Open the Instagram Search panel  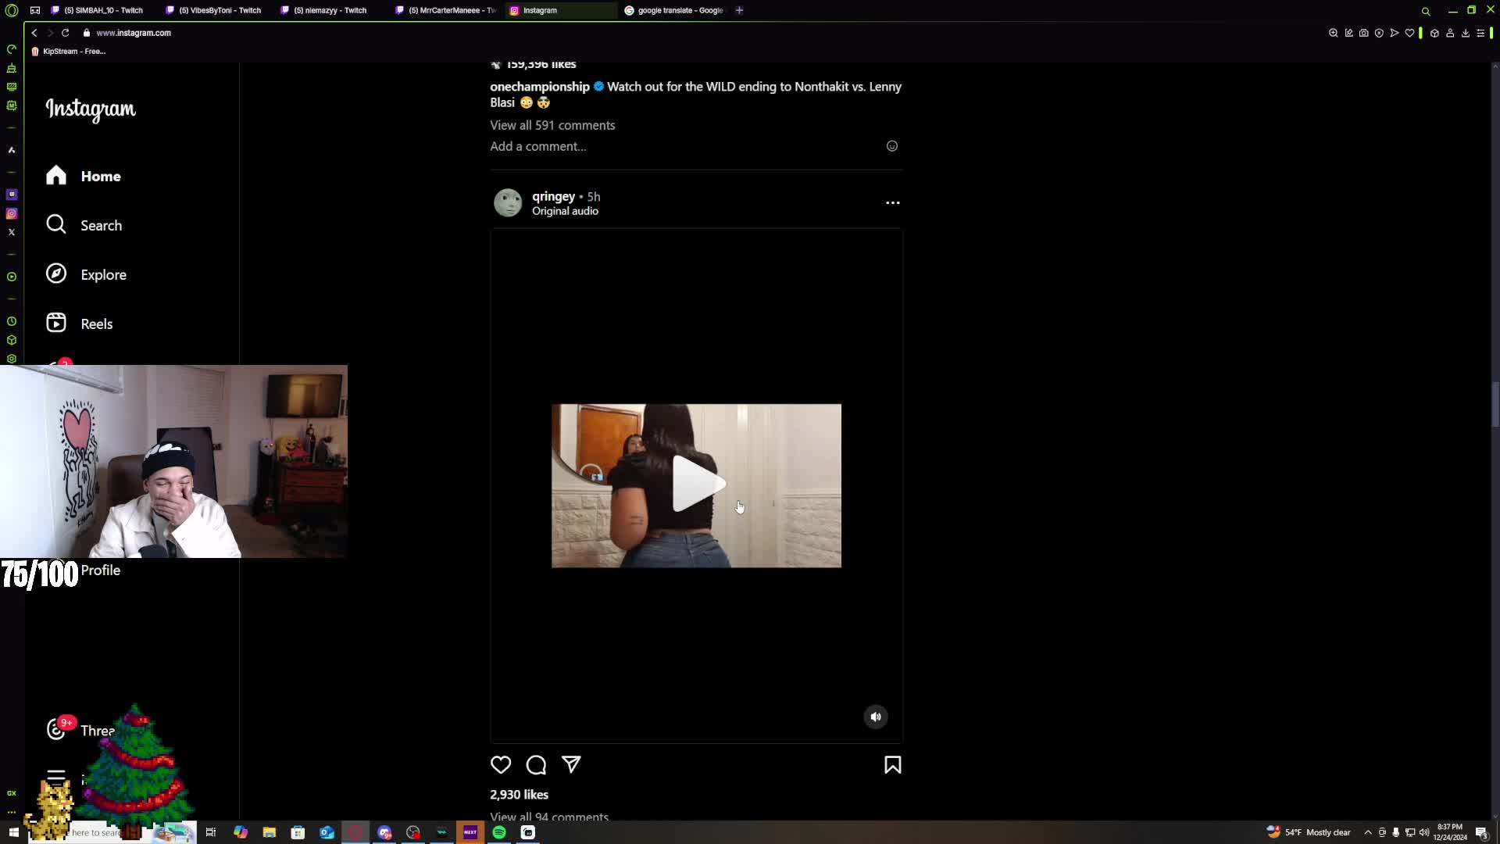point(84,225)
